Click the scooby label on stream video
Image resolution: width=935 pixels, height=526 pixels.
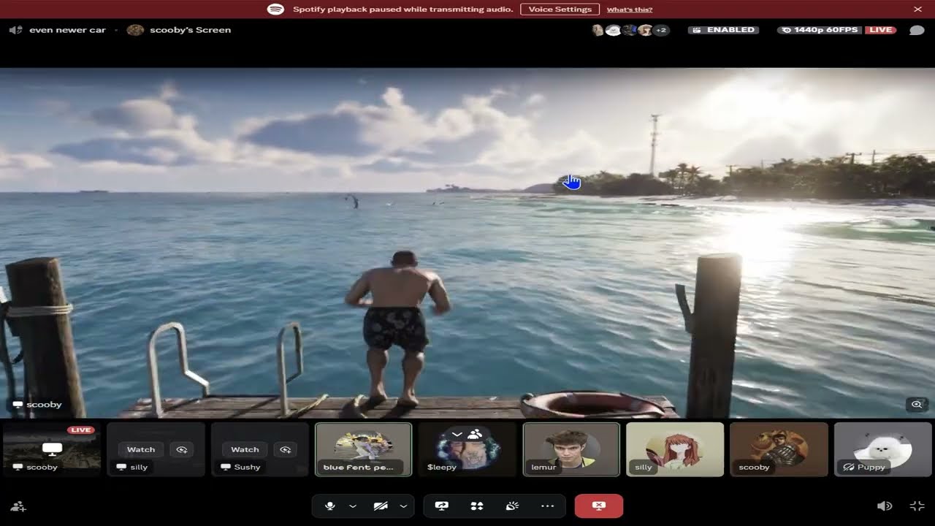37,404
